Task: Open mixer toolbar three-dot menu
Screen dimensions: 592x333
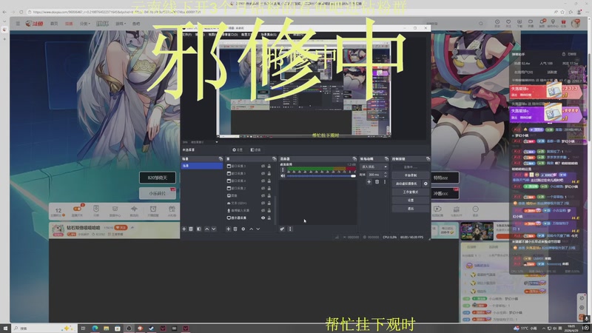Action: (290, 229)
